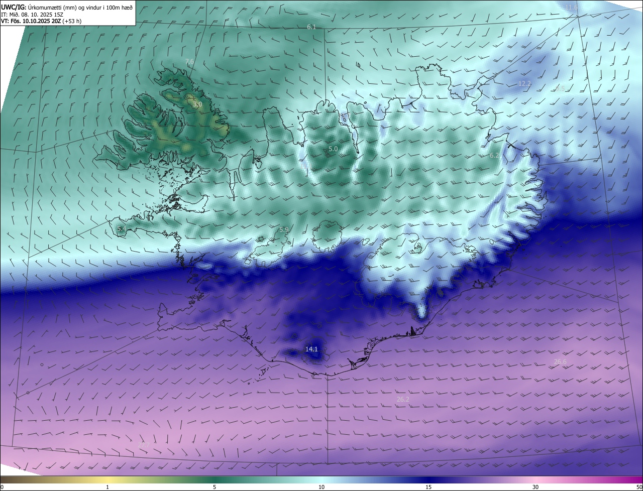Viewport: 643px width, 491px height.
Task: Click the 27.7 value label
Action: pyautogui.click(x=144, y=445)
